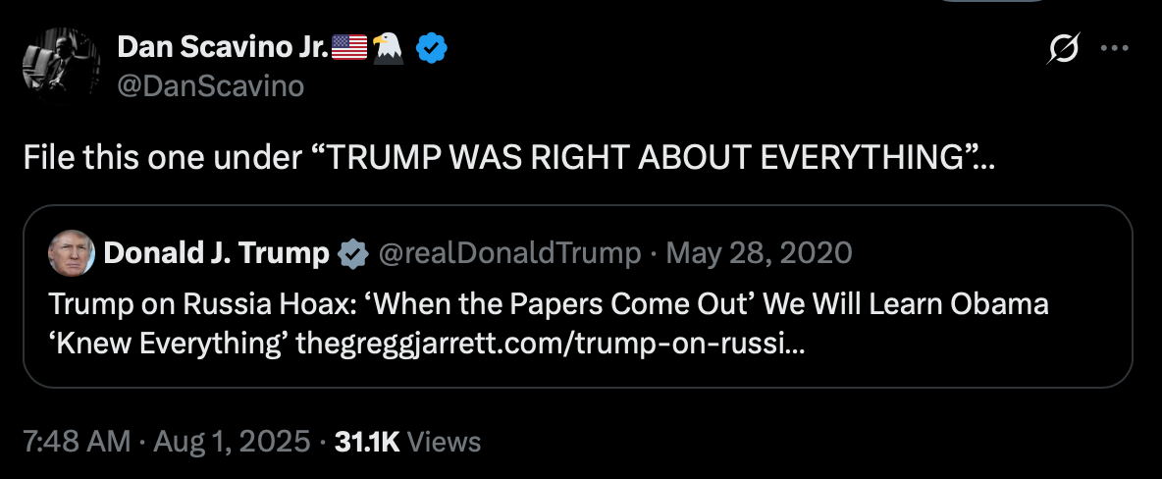Open the Grok explain post icon

(x=1066, y=47)
